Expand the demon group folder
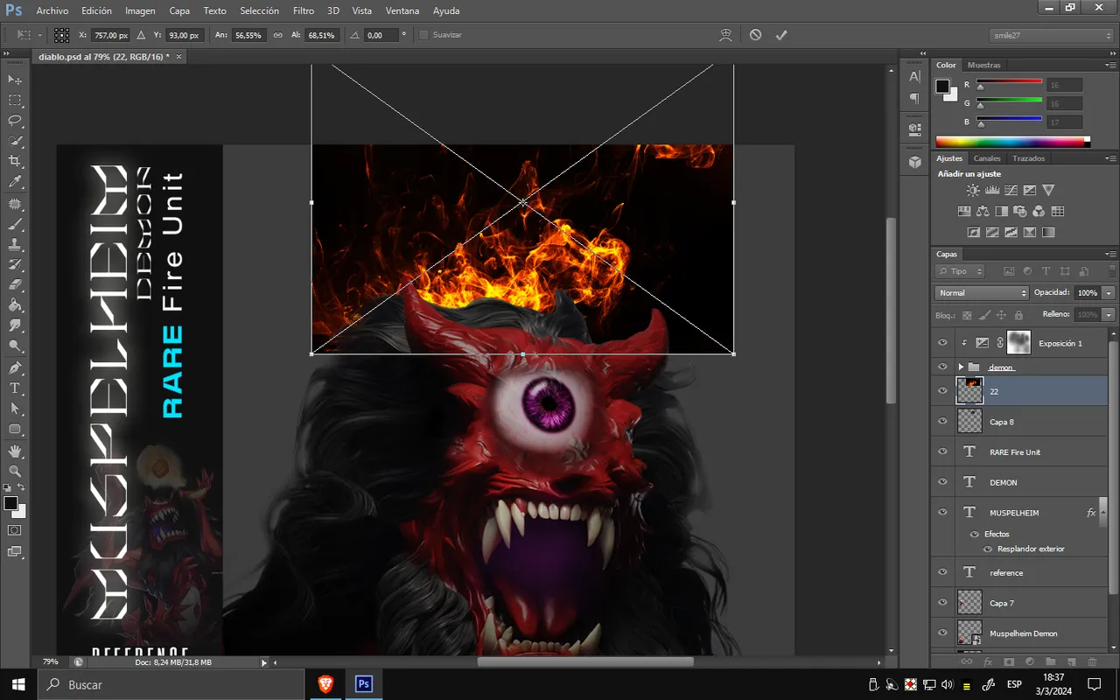 961,367
